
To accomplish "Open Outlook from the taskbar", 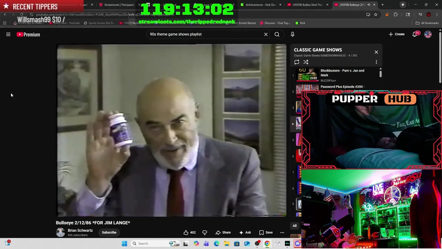I will coord(247,243).
